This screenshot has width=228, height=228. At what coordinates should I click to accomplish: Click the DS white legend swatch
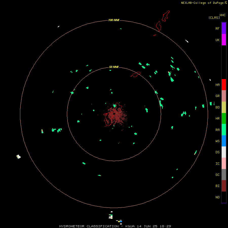coord(224,152)
